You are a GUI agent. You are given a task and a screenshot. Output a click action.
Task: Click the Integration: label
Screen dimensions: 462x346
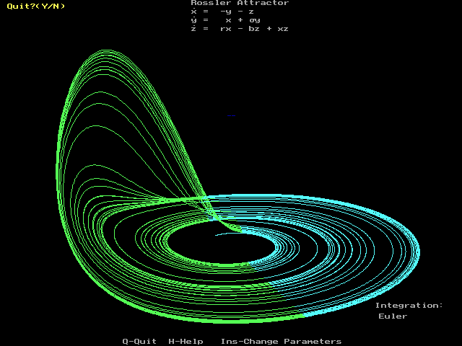click(409, 305)
